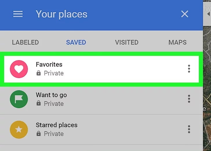
Task: Click the lock icon under Want to go
Action: click(x=39, y=103)
